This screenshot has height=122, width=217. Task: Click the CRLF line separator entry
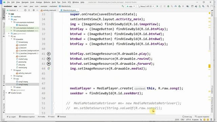pyautogui.click(x=182, y=120)
